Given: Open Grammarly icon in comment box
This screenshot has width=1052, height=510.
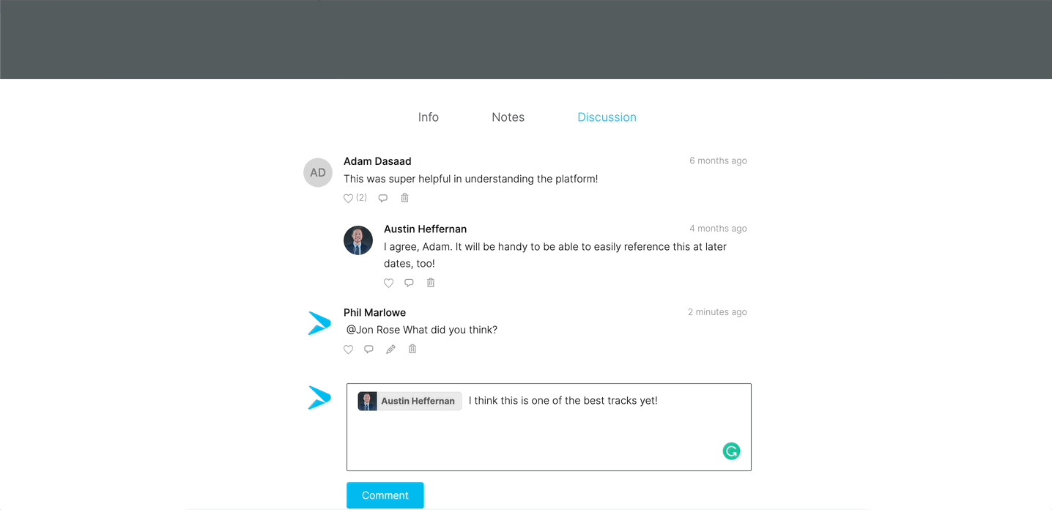Looking at the screenshot, I should pos(731,451).
